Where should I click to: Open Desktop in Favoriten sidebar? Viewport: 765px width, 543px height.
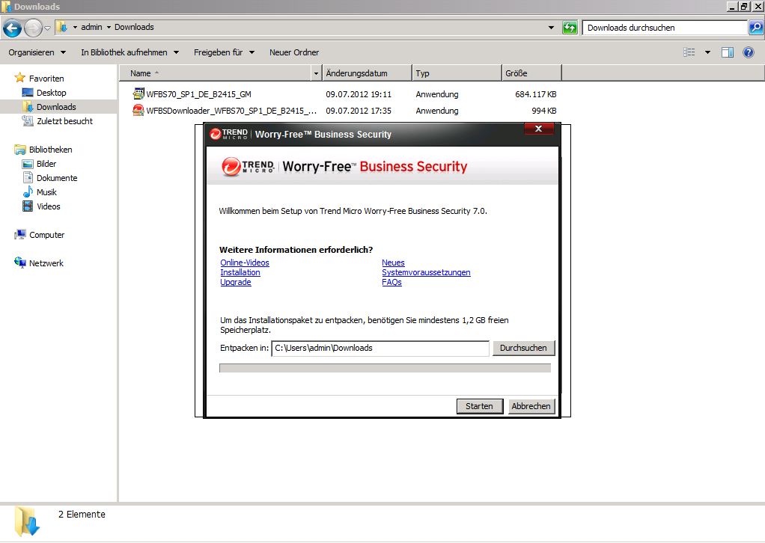[x=51, y=93]
